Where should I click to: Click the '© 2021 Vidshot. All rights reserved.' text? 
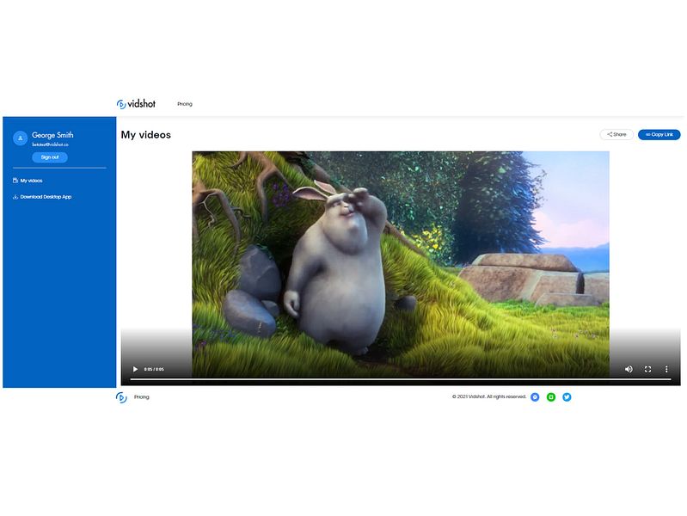point(489,396)
